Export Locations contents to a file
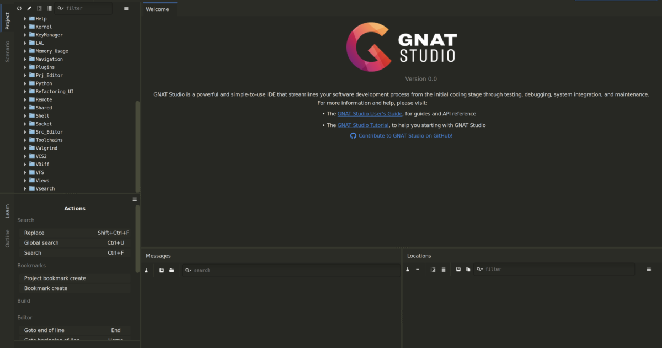Screen dimensions: 662x348 point(458,270)
